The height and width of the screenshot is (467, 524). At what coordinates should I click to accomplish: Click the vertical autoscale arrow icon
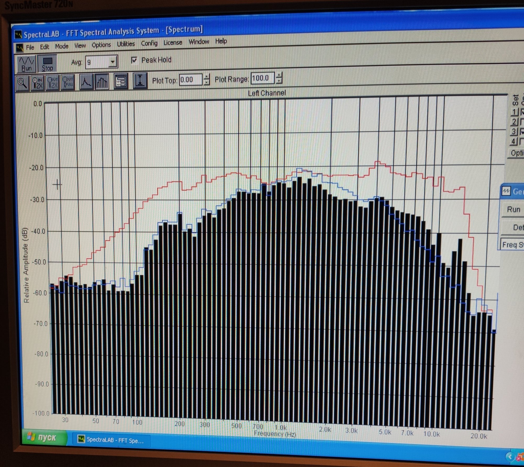pos(140,81)
